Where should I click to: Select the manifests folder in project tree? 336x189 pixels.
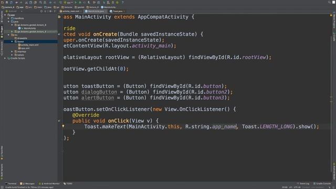click(x=17, y=18)
